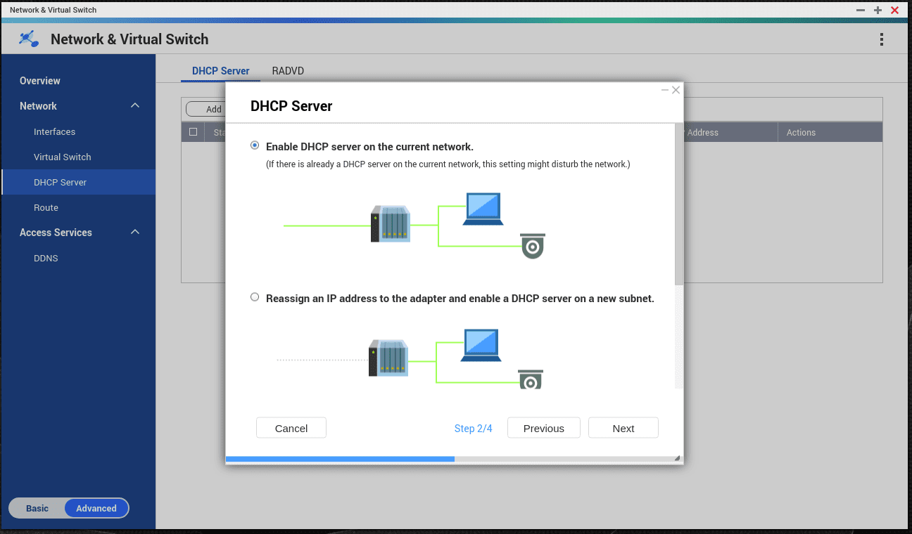Screen dimensions: 912x534
Task: Collapse the Network section chevron
Action: click(x=135, y=106)
